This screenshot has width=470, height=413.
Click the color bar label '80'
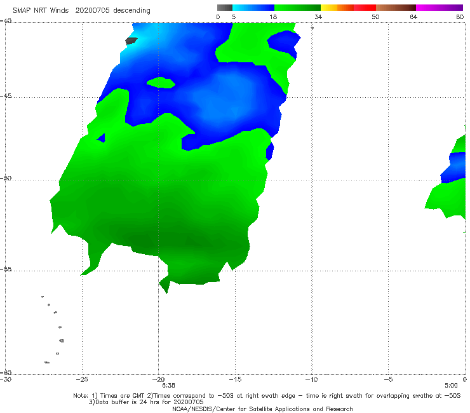tap(460, 17)
